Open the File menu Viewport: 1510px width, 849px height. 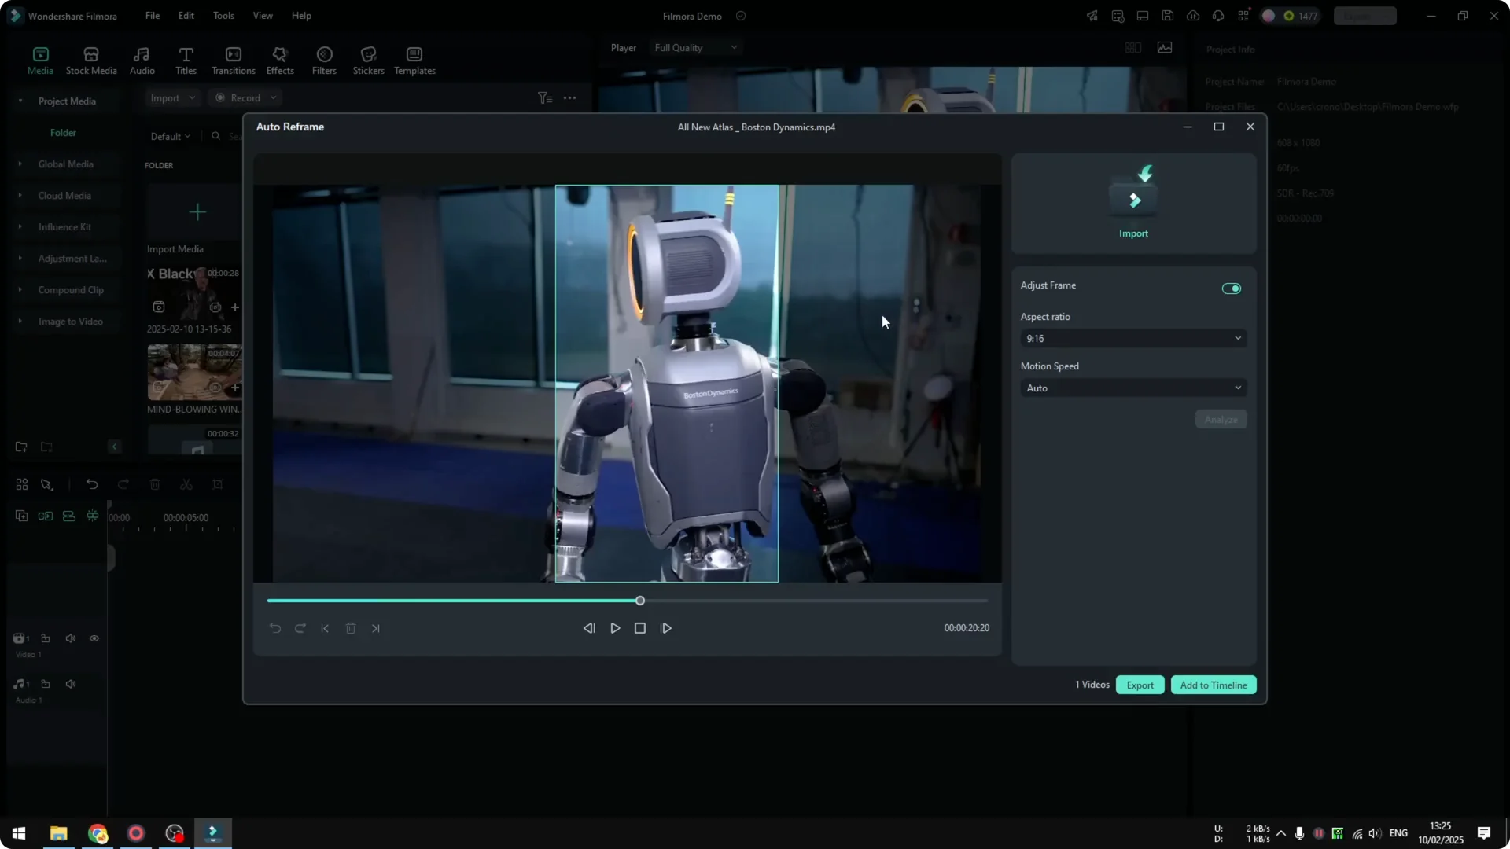coord(153,16)
